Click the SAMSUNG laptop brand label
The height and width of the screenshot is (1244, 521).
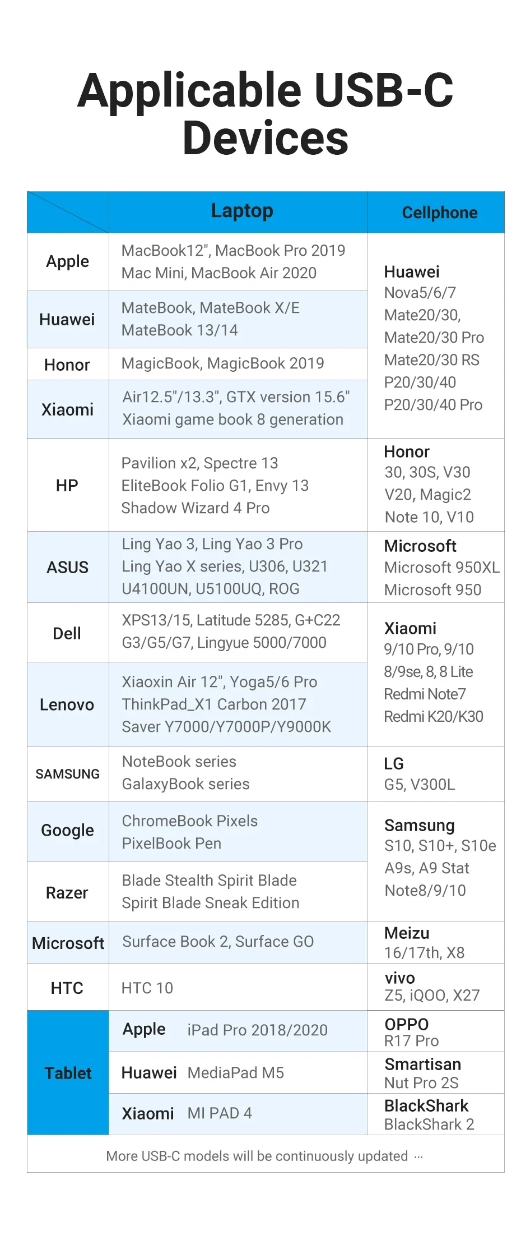pyautogui.click(x=68, y=774)
